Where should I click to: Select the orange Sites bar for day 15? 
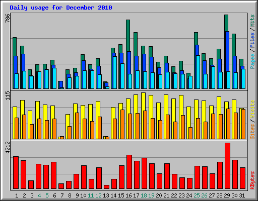[122, 124]
